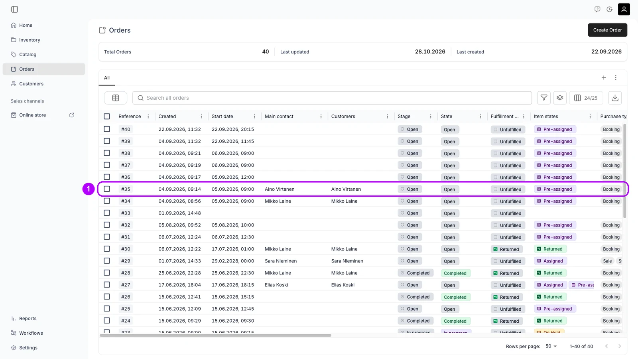Open Reference column options menu

click(148, 116)
